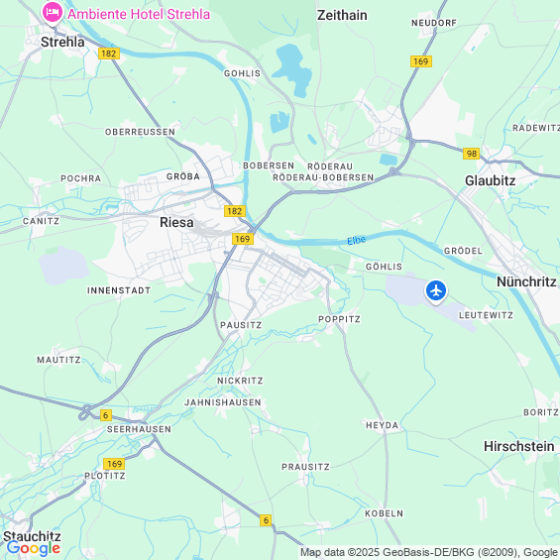Image resolution: width=560 pixels, height=560 pixels.
Task: Open the Ambiente Hotel Strehla label
Action: pos(139,14)
